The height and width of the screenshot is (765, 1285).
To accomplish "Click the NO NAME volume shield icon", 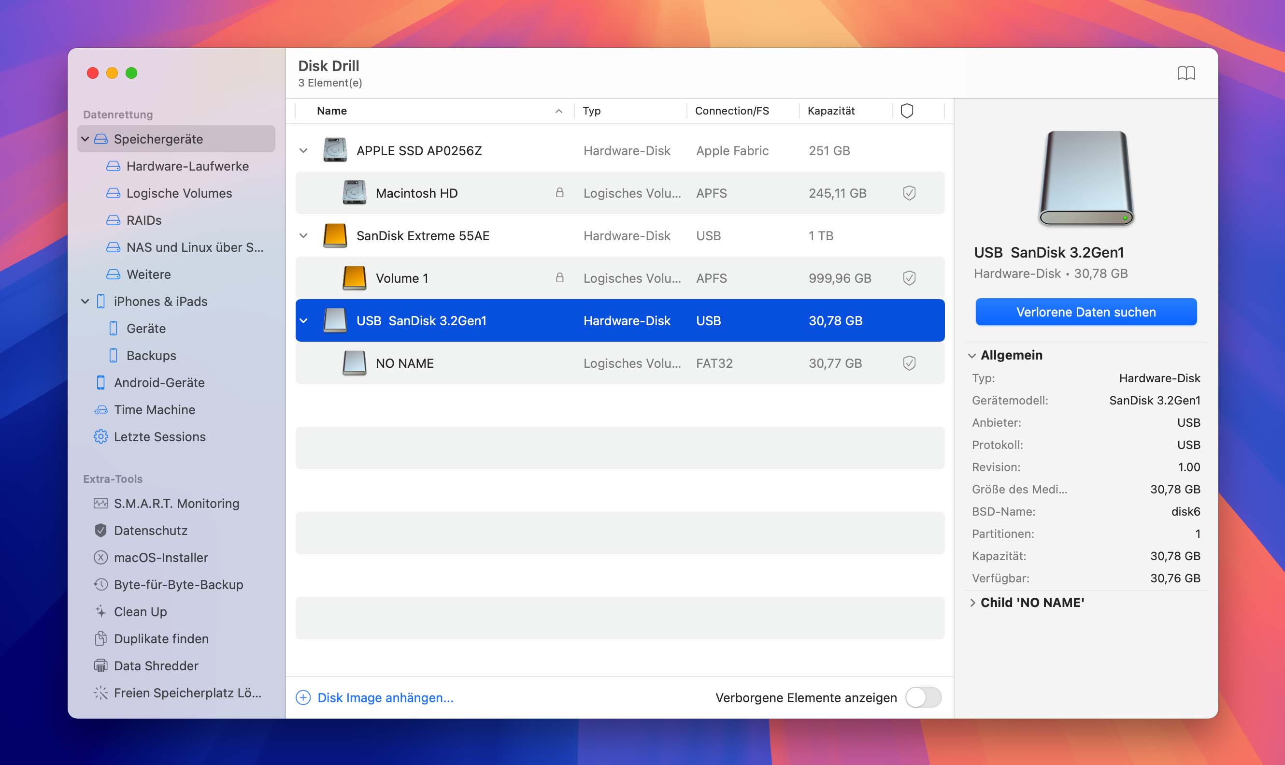I will [909, 363].
